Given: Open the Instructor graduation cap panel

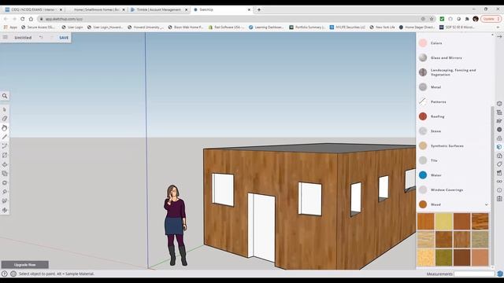Looking at the screenshot, I should tap(499, 121).
